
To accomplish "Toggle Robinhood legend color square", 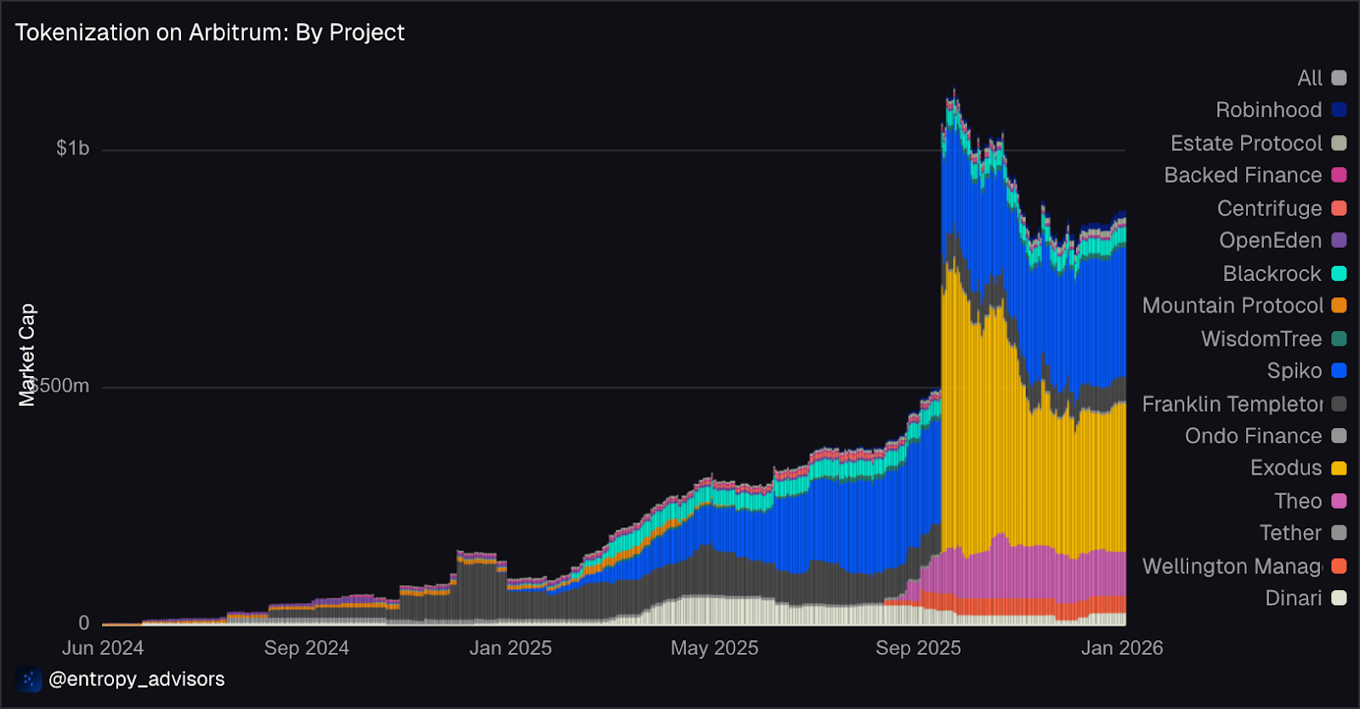I will coord(1339,110).
